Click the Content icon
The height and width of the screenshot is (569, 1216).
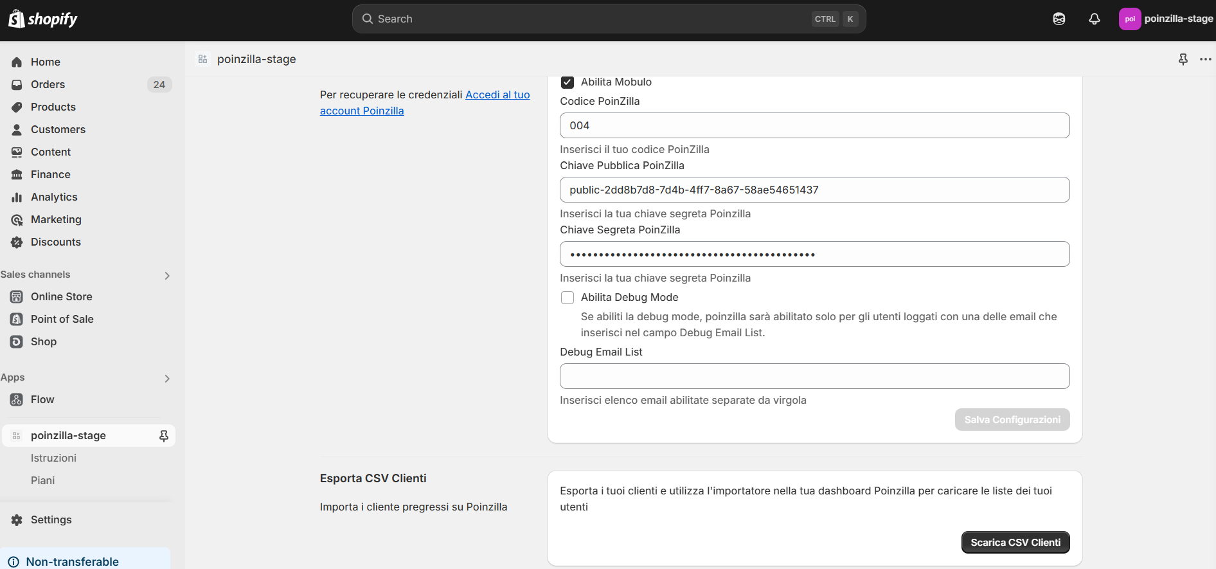click(x=17, y=152)
